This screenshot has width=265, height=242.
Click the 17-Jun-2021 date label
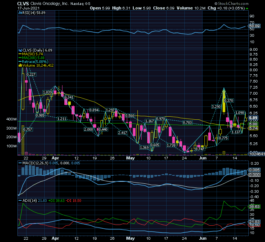[x=28, y=8]
